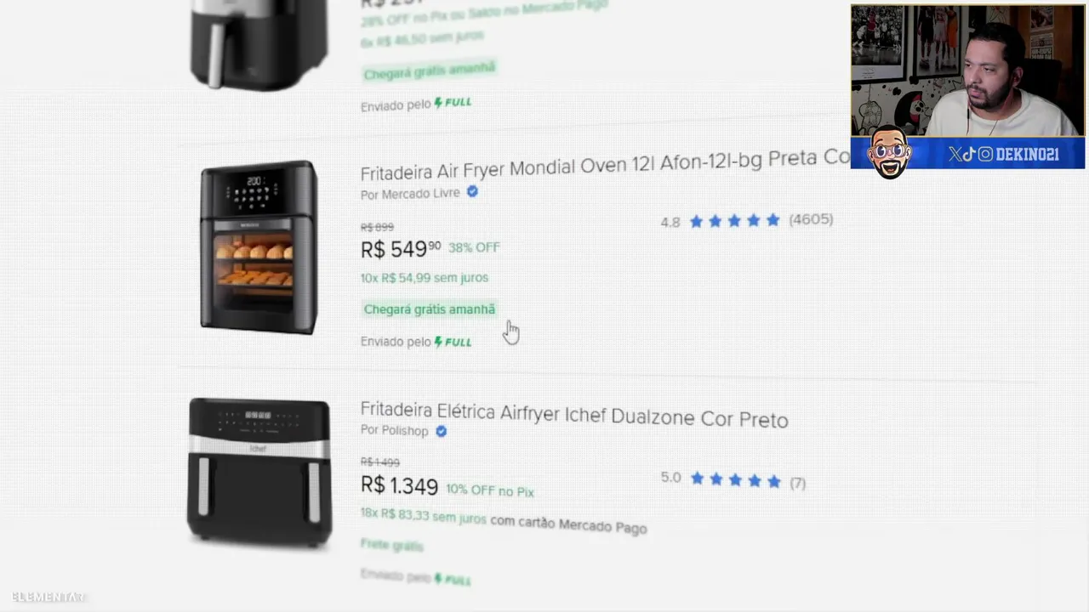The width and height of the screenshot is (1089, 612).
Task: Click the verified badge next to Polishop
Action: [441, 431]
